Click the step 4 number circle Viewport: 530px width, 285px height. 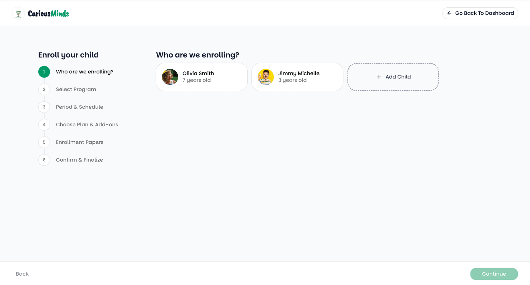point(44,125)
